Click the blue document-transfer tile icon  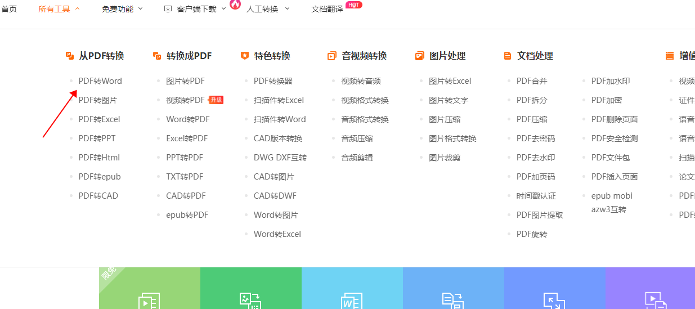click(x=453, y=301)
